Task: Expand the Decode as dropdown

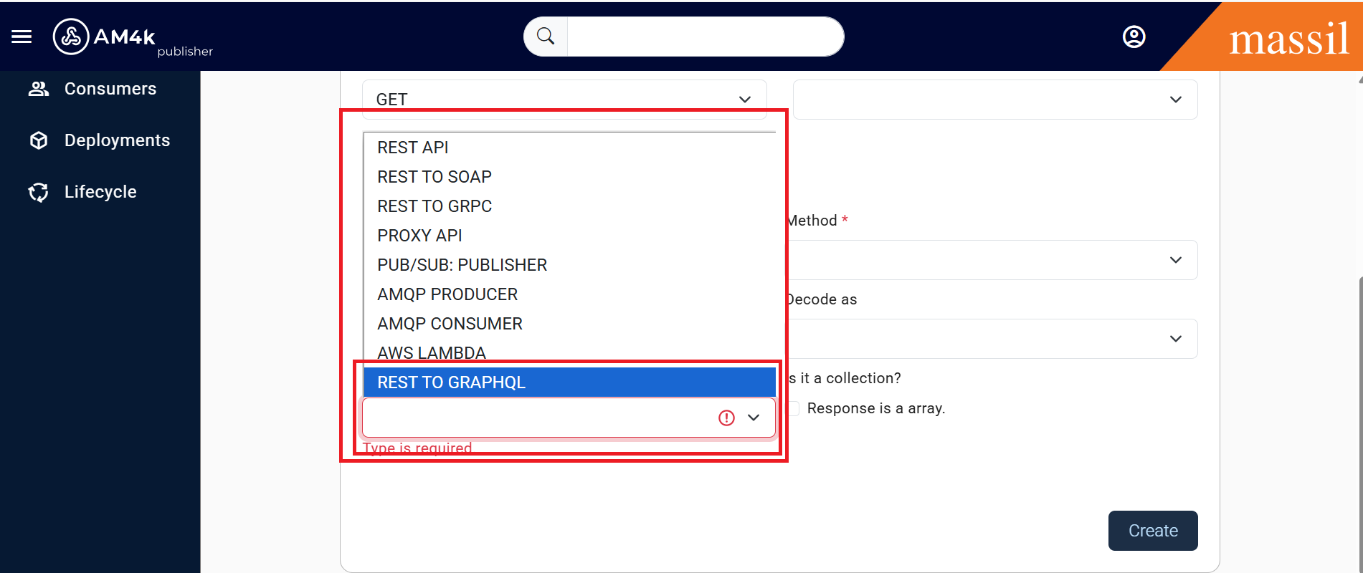Action: (994, 339)
